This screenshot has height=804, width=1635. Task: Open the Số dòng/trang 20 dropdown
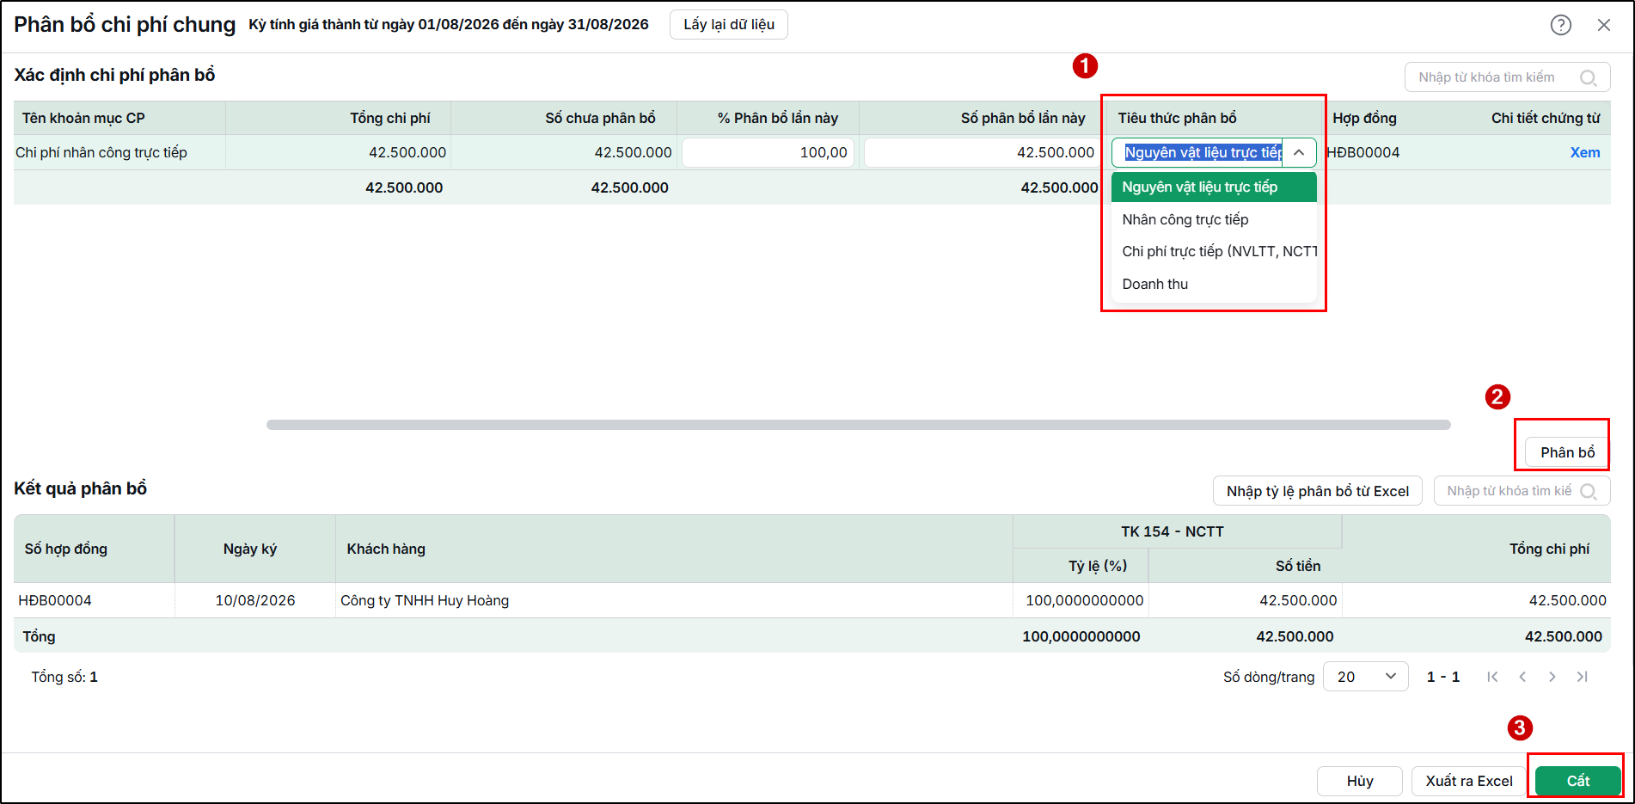1365,677
